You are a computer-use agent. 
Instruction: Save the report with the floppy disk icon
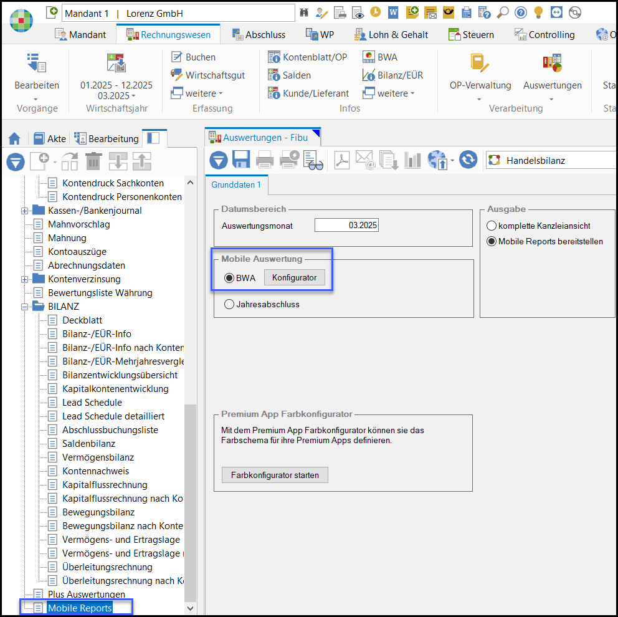click(x=241, y=160)
